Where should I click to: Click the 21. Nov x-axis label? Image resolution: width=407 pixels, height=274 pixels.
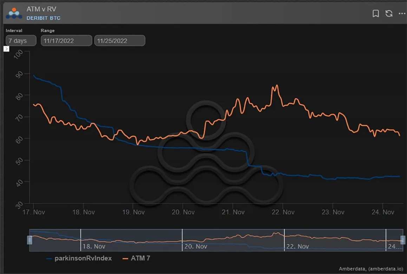(x=233, y=212)
